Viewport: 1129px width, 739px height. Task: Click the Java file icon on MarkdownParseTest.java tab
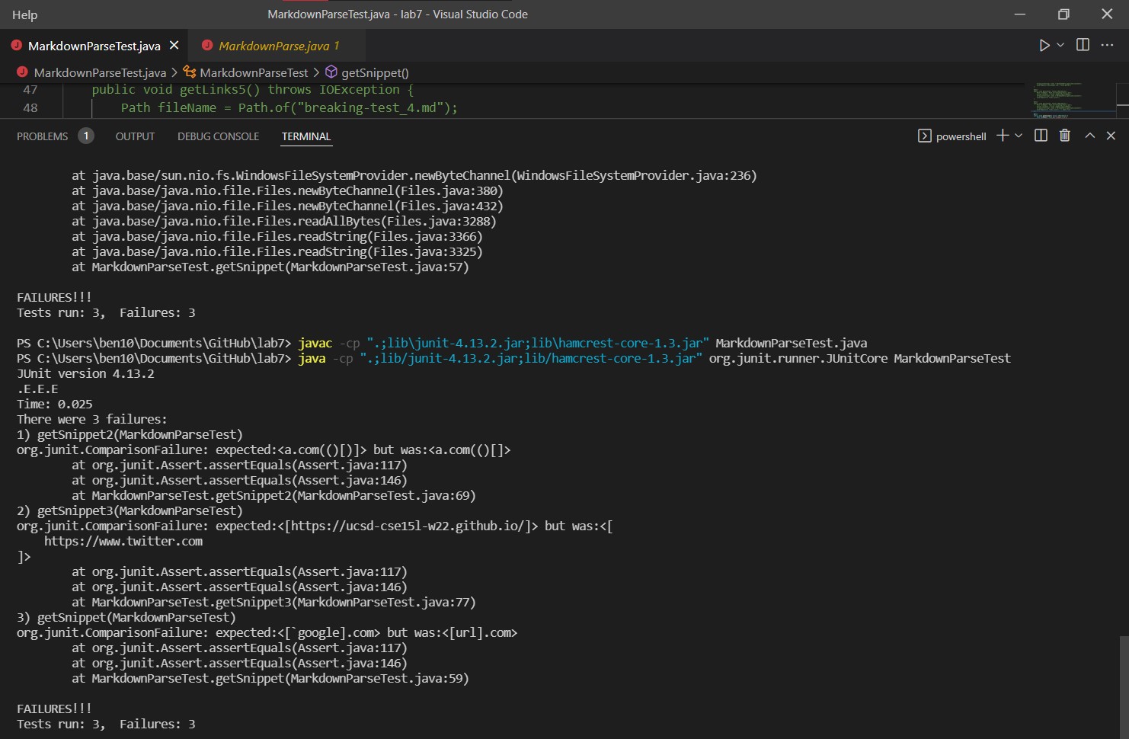click(x=16, y=46)
